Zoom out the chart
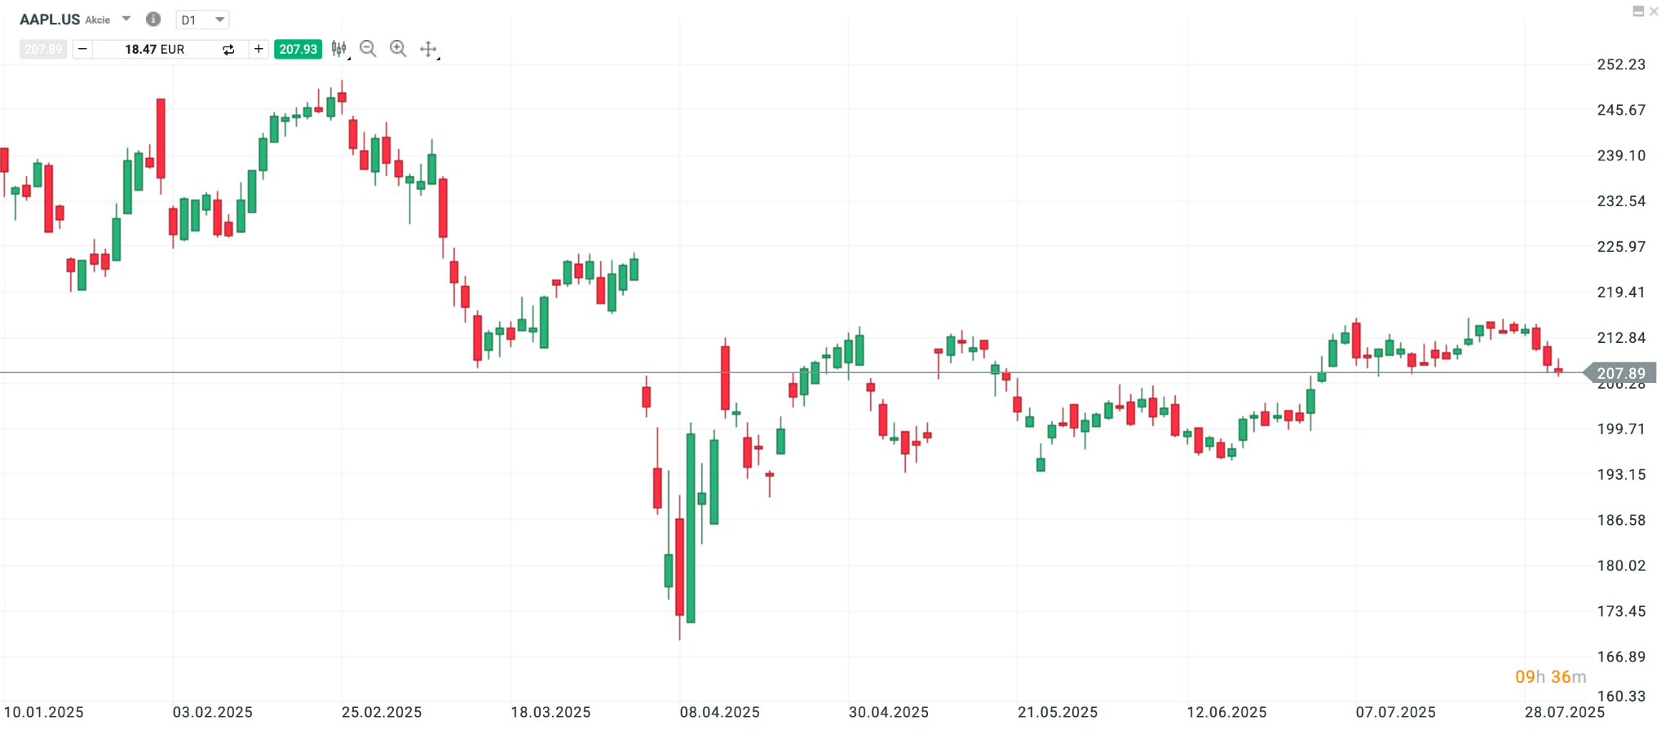The height and width of the screenshot is (730, 1670). point(368,49)
